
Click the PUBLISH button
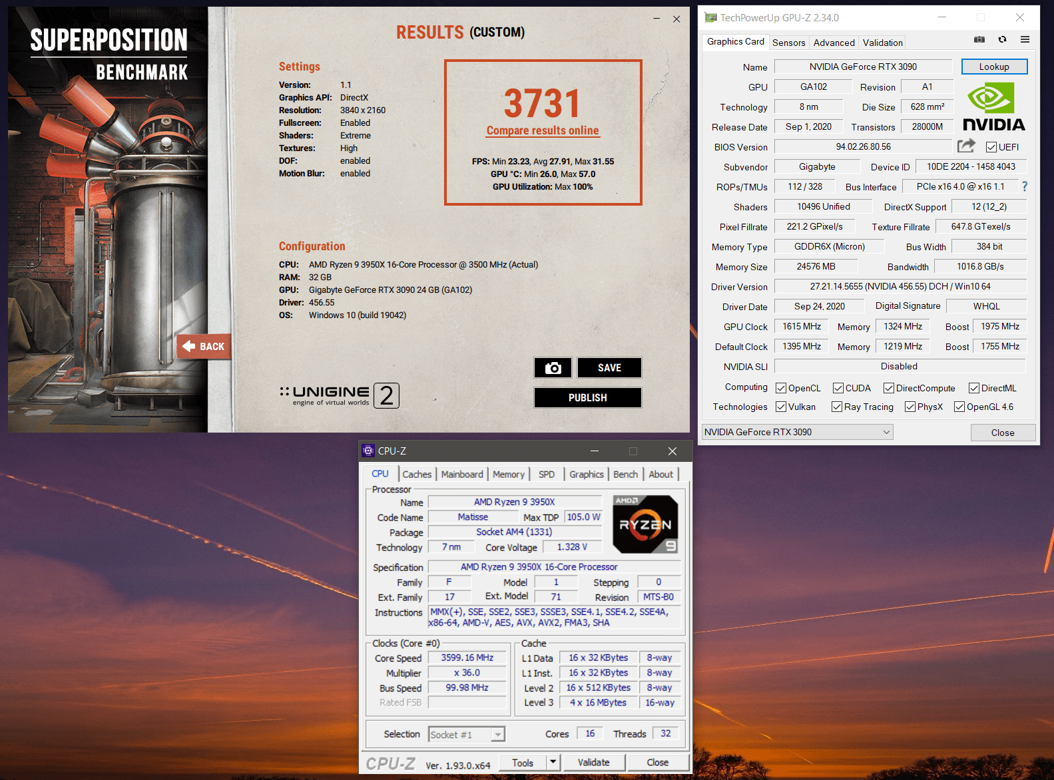click(x=587, y=397)
